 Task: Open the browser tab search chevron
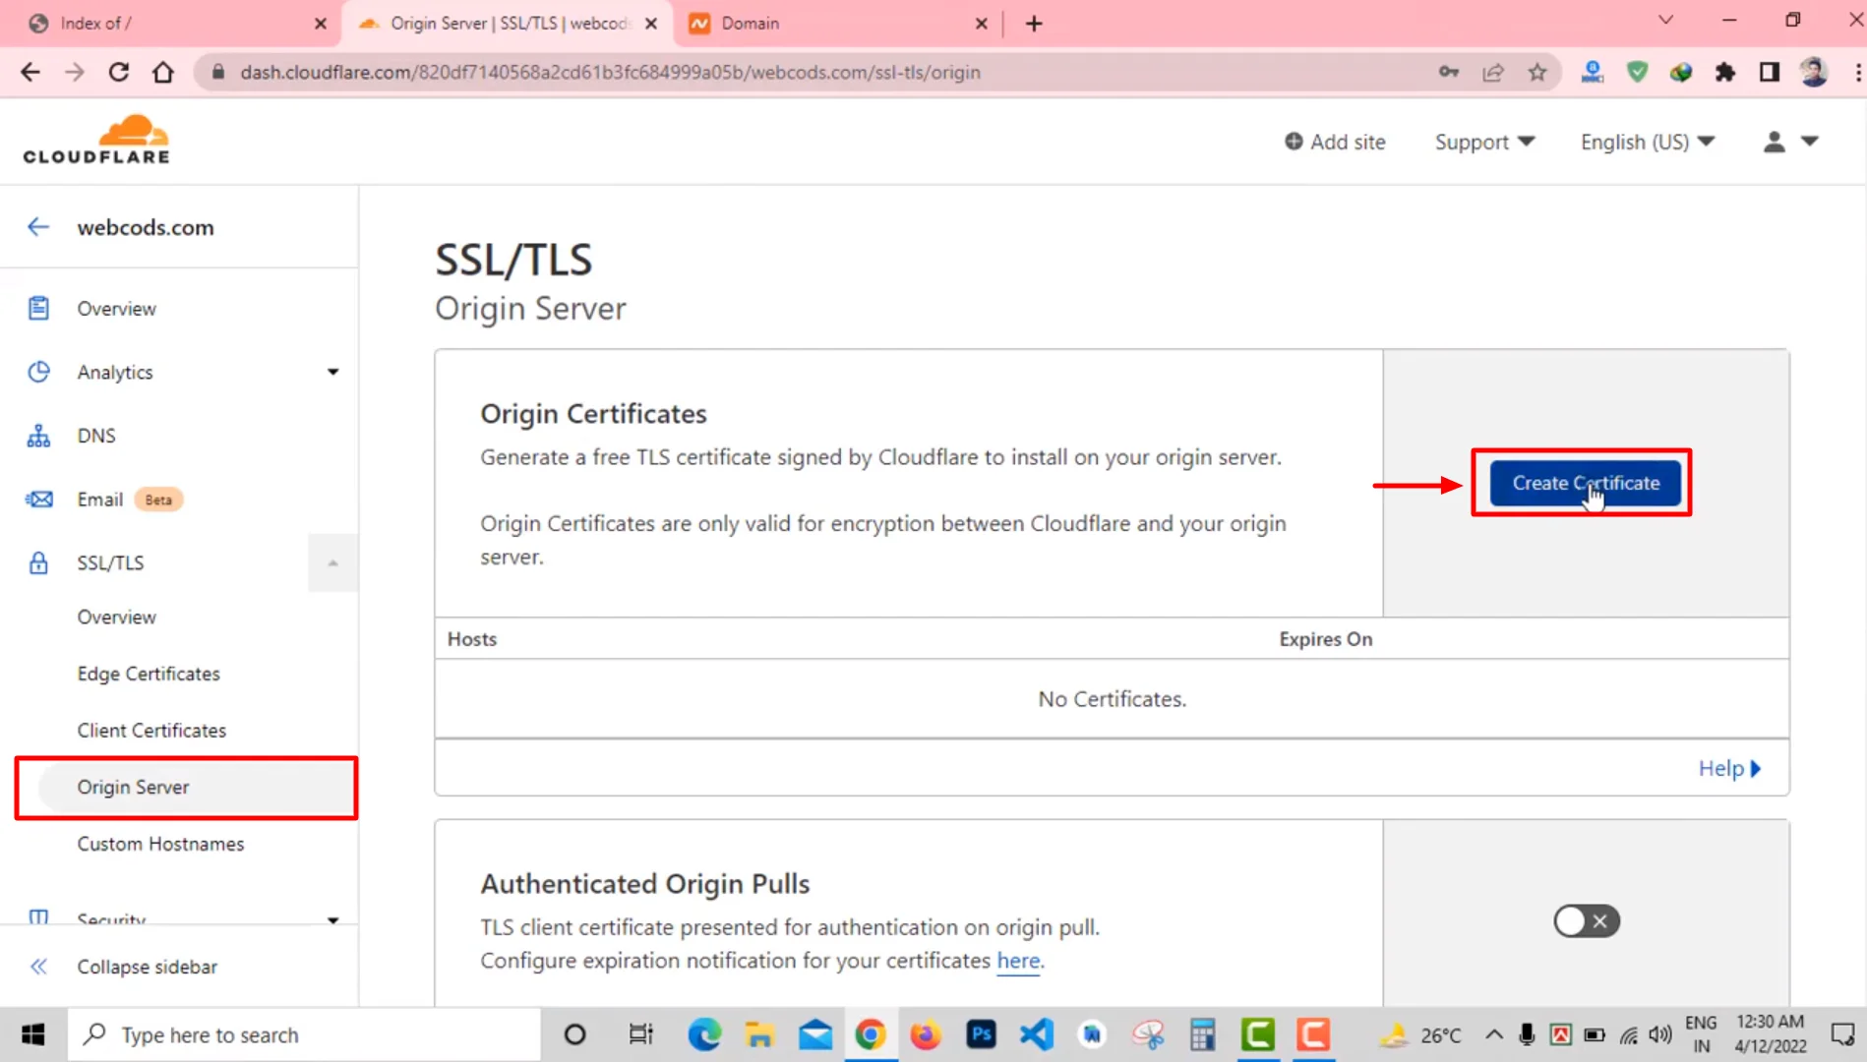[1665, 20]
